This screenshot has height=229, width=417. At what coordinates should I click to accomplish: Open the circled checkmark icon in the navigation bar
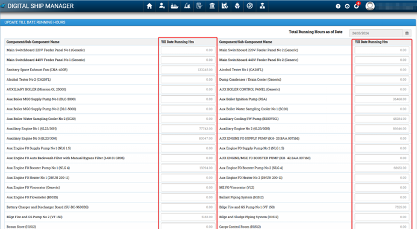249,6
